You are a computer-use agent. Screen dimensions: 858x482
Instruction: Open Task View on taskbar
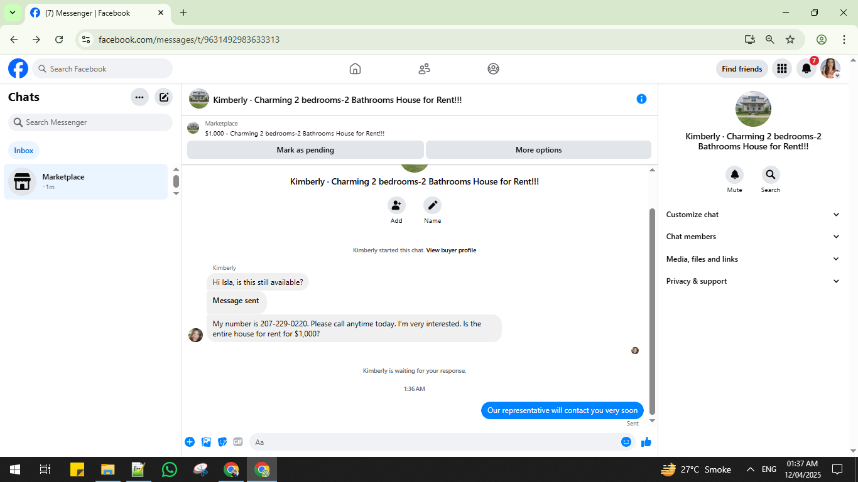(45, 469)
